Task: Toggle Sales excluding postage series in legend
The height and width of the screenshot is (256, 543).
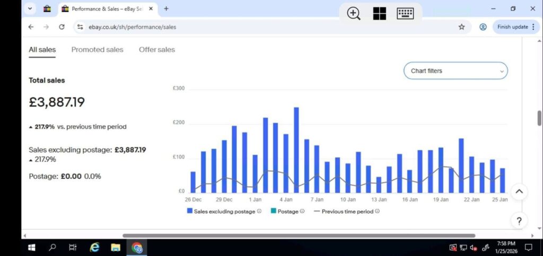Action: [222, 212]
